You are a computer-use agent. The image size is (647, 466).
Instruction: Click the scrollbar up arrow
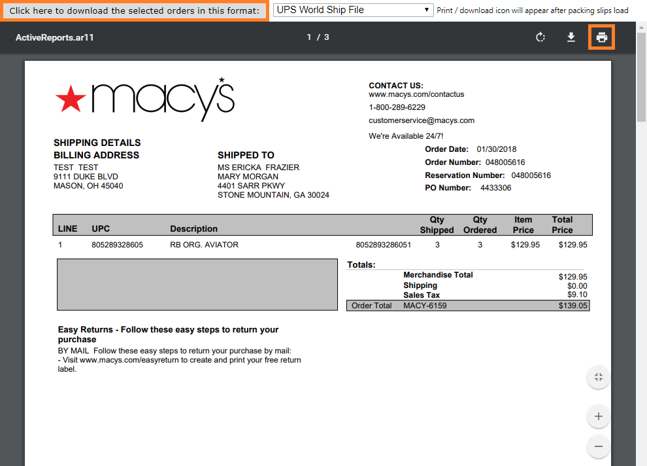coord(641,27)
